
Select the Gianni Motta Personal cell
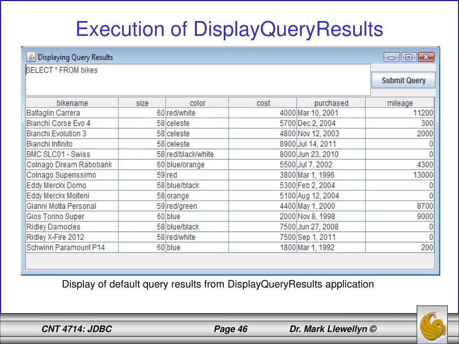pyautogui.click(x=72, y=206)
